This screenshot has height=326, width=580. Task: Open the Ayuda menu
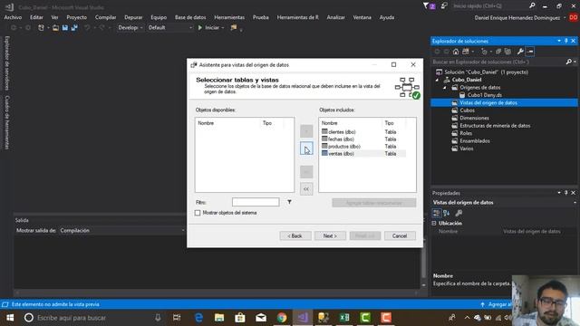click(x=387, y=17)
